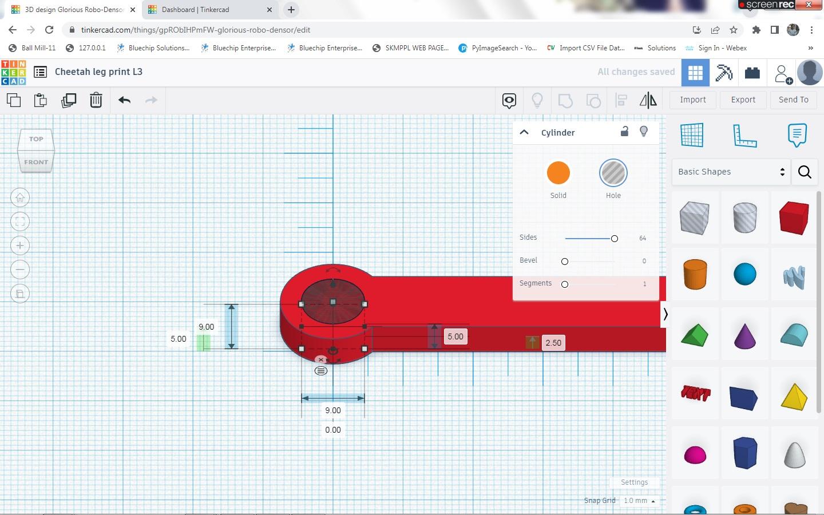Image resolution: width=824 pixels, height=515 pixels.
Task: Undo the last action
Action: (x=124, y=100)
